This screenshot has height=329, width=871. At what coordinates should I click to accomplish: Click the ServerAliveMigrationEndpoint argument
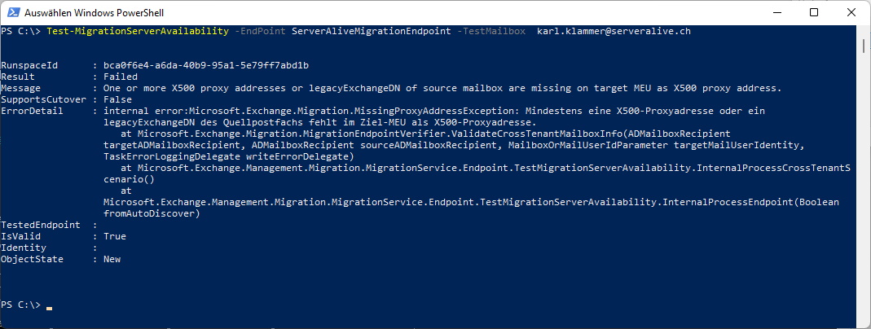(371, 31)
